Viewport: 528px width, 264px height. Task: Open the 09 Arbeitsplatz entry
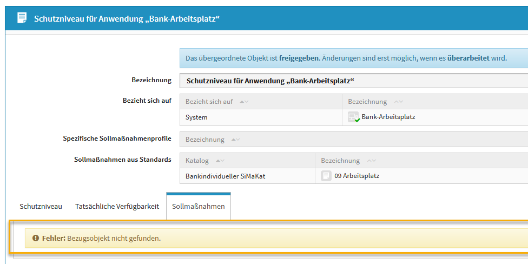(x=357, y=176)
